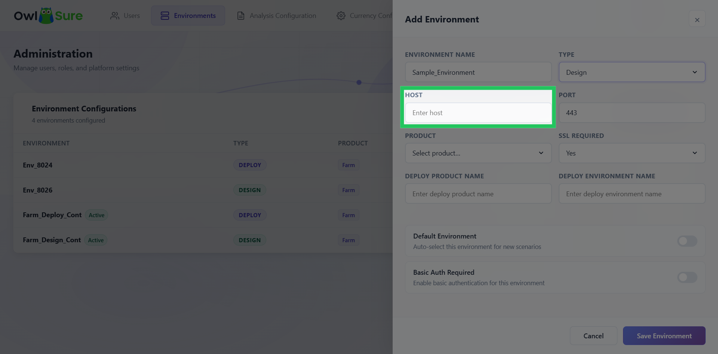
Task: Close the Add Environment panel
Action: 697,19
